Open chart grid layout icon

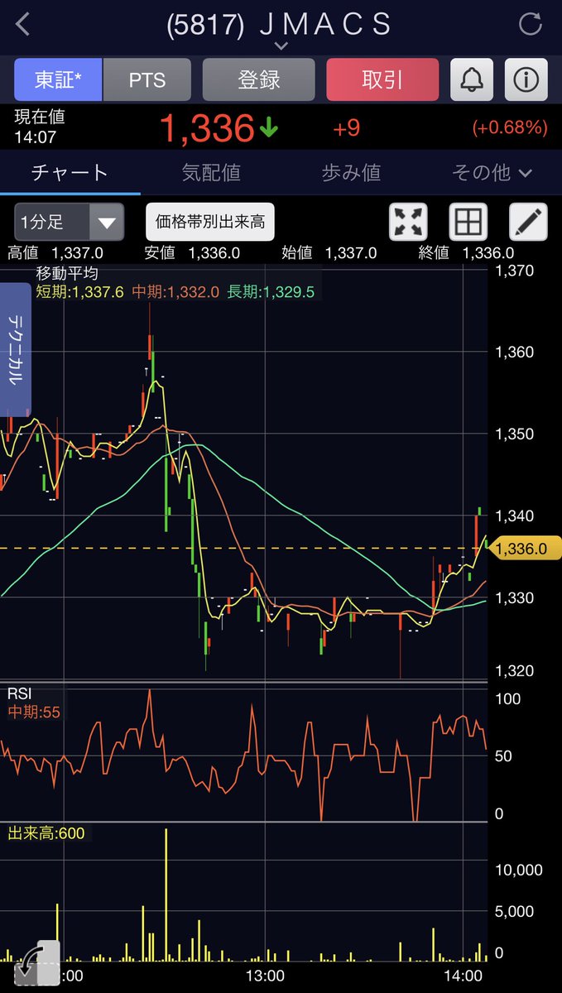[x=468, y=222]
